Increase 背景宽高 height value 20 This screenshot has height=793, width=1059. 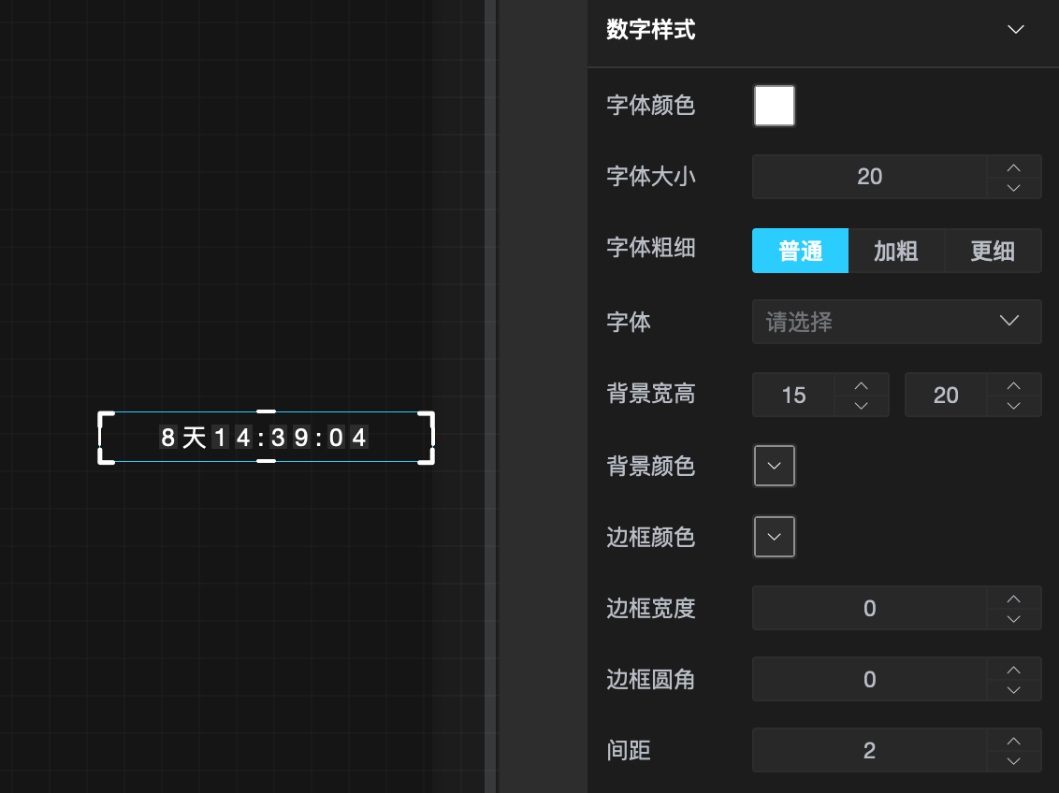coord(1014,384)
